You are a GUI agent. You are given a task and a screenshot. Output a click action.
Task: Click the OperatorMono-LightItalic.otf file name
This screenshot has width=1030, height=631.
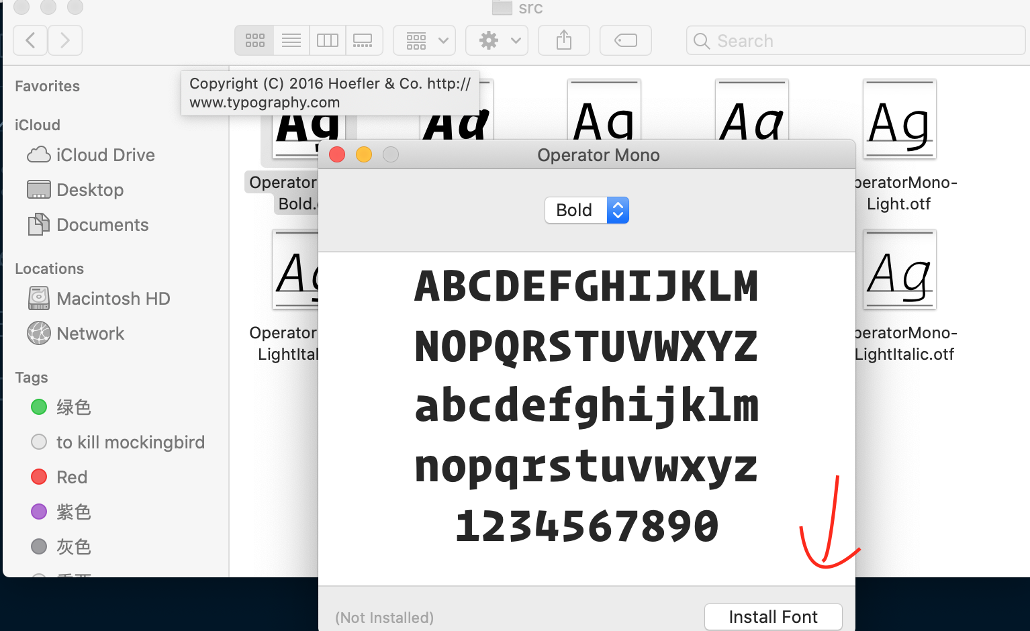click(905, 344)
